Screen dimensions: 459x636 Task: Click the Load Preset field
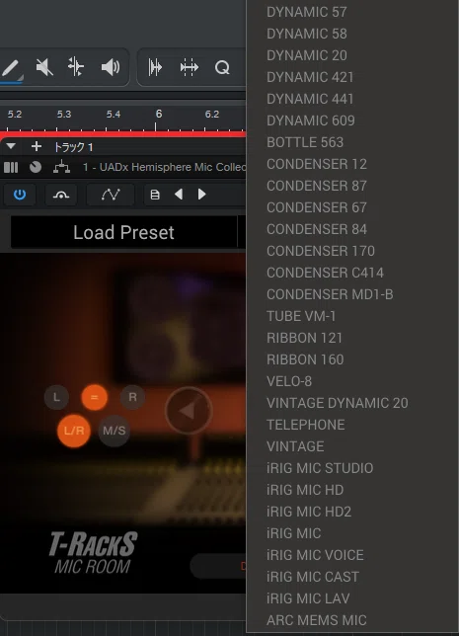[x=123, y=232]
